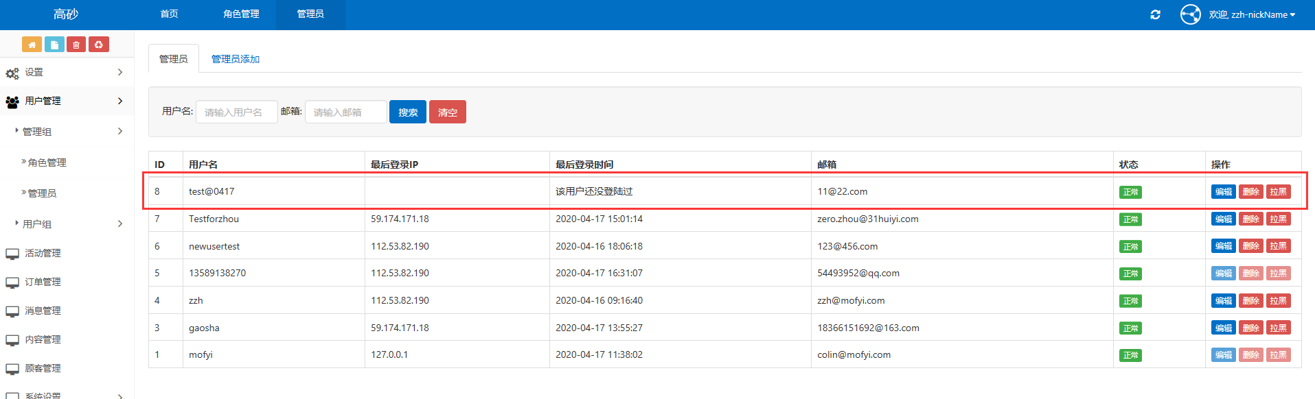Expand the 设置 sidebar chevron
Viewport: 1315px width, 399px height.
pyautogui.click(x=120, y=72)
